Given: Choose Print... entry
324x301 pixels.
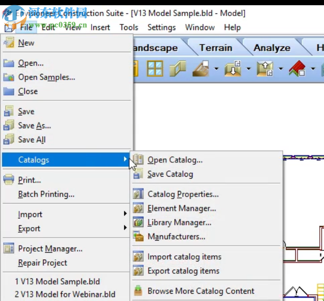Looking at the screenshot, I should pos(66,180).
